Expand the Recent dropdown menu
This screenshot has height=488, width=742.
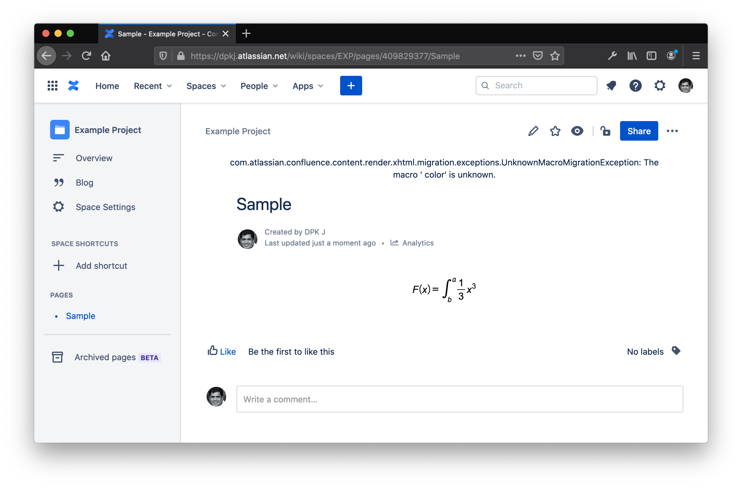[x=152, y=86]
